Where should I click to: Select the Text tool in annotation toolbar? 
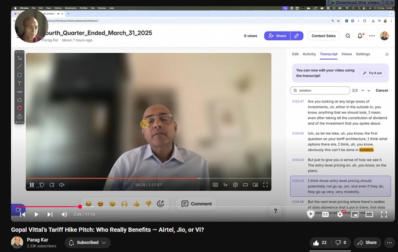tap(19, 83)
